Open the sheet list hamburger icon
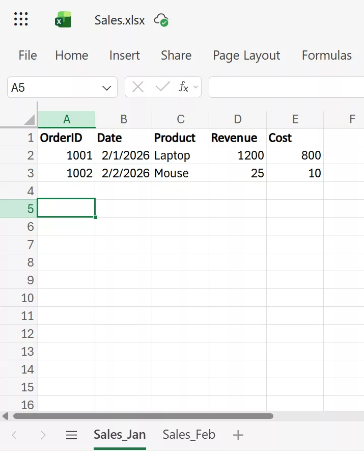Viewport: 364px width, 451px height. 71,435
